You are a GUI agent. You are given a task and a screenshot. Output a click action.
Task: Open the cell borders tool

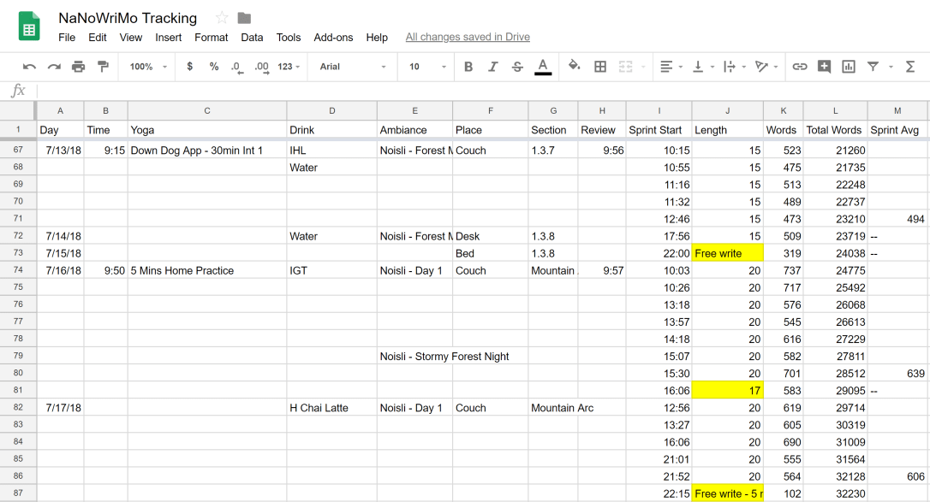point(600,67)
